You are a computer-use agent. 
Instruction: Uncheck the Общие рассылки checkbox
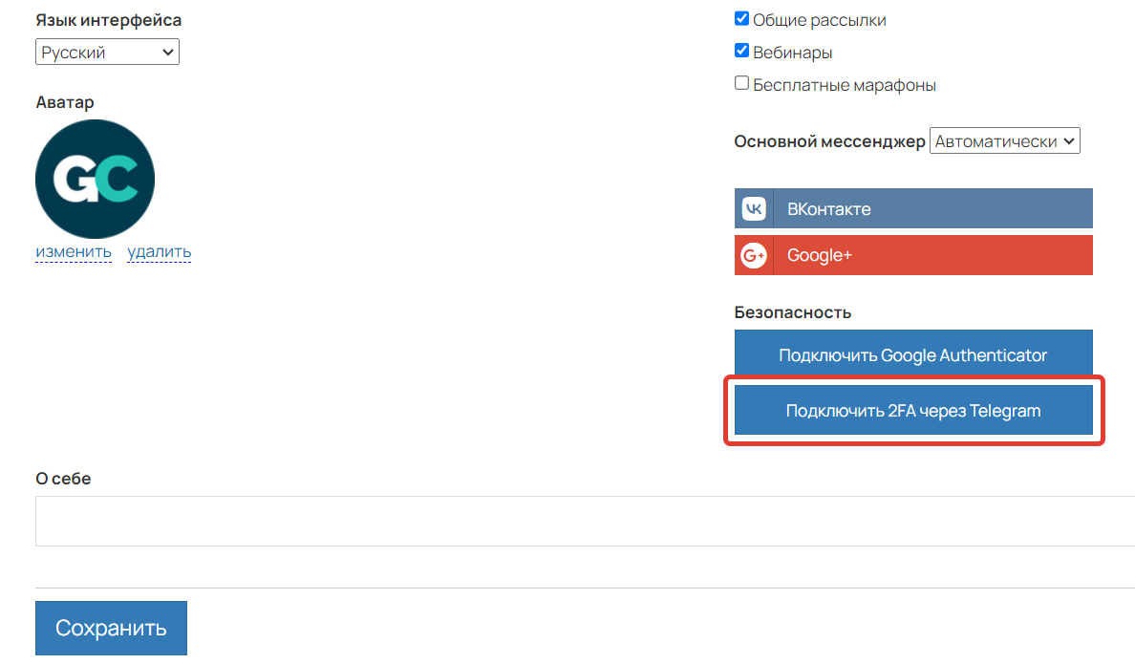point(741,18)
